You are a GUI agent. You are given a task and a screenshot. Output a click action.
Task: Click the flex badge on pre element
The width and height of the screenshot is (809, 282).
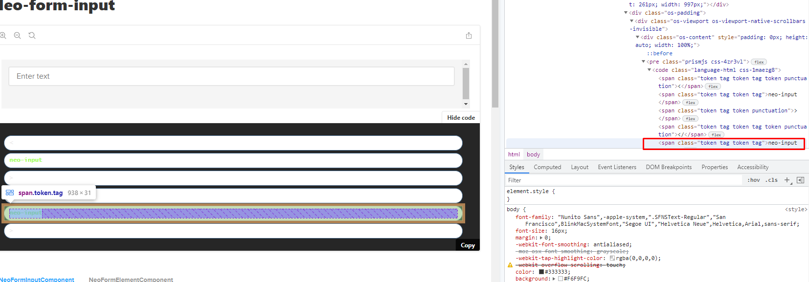coord(759,62)
